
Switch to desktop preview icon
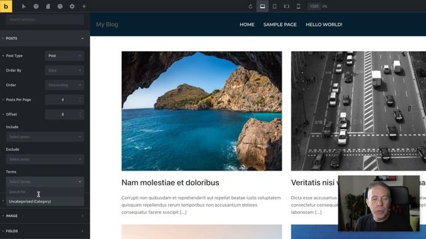coord(262,6)
